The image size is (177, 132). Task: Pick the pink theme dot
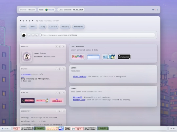[155, 10]
